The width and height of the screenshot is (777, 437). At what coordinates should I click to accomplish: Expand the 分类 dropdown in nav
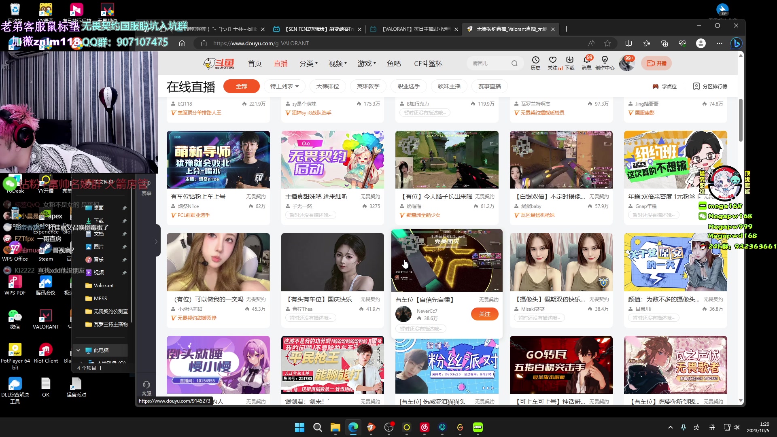tap(309, 64)
